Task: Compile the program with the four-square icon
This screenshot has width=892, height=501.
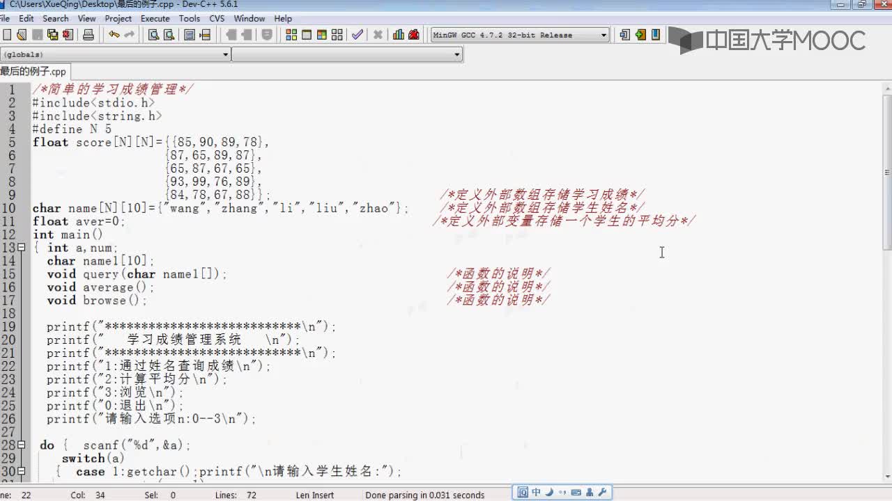Action: click(x=291, y=35)
